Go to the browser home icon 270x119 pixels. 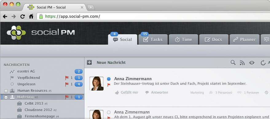pos(31,16)
